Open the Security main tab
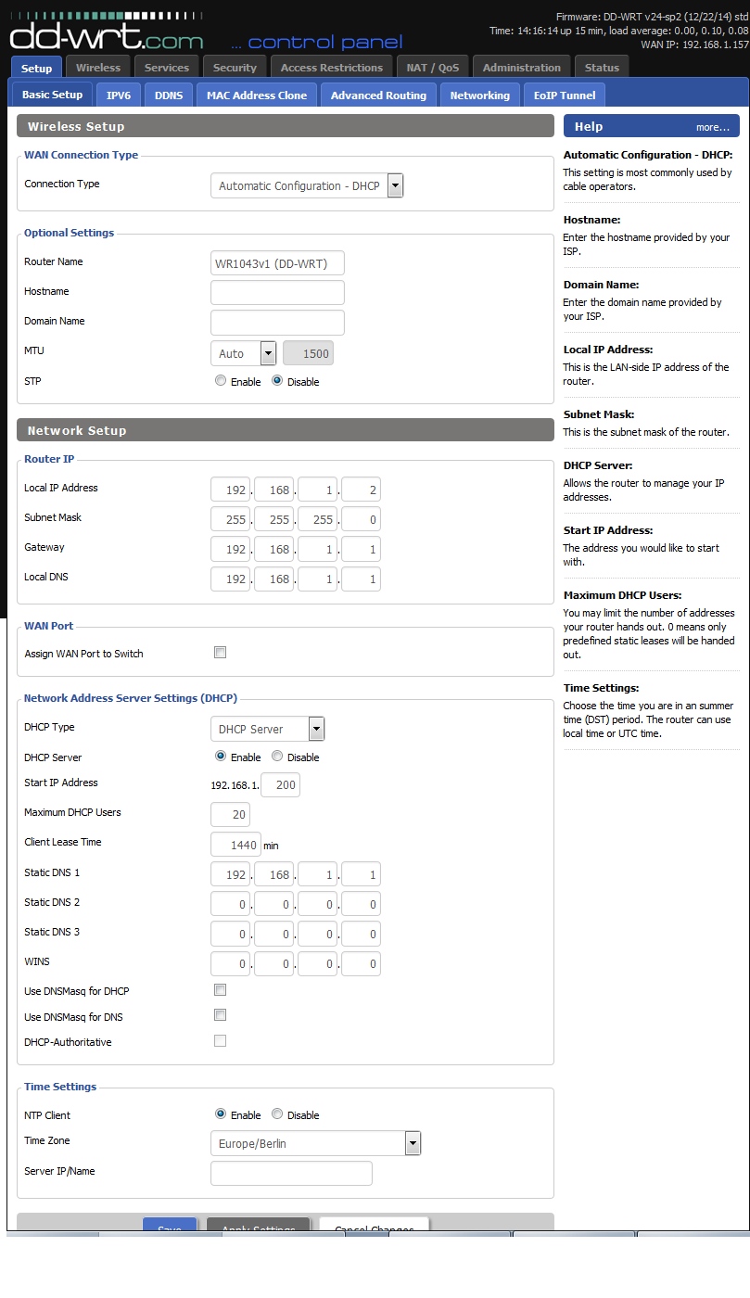 tap(235, 68)
